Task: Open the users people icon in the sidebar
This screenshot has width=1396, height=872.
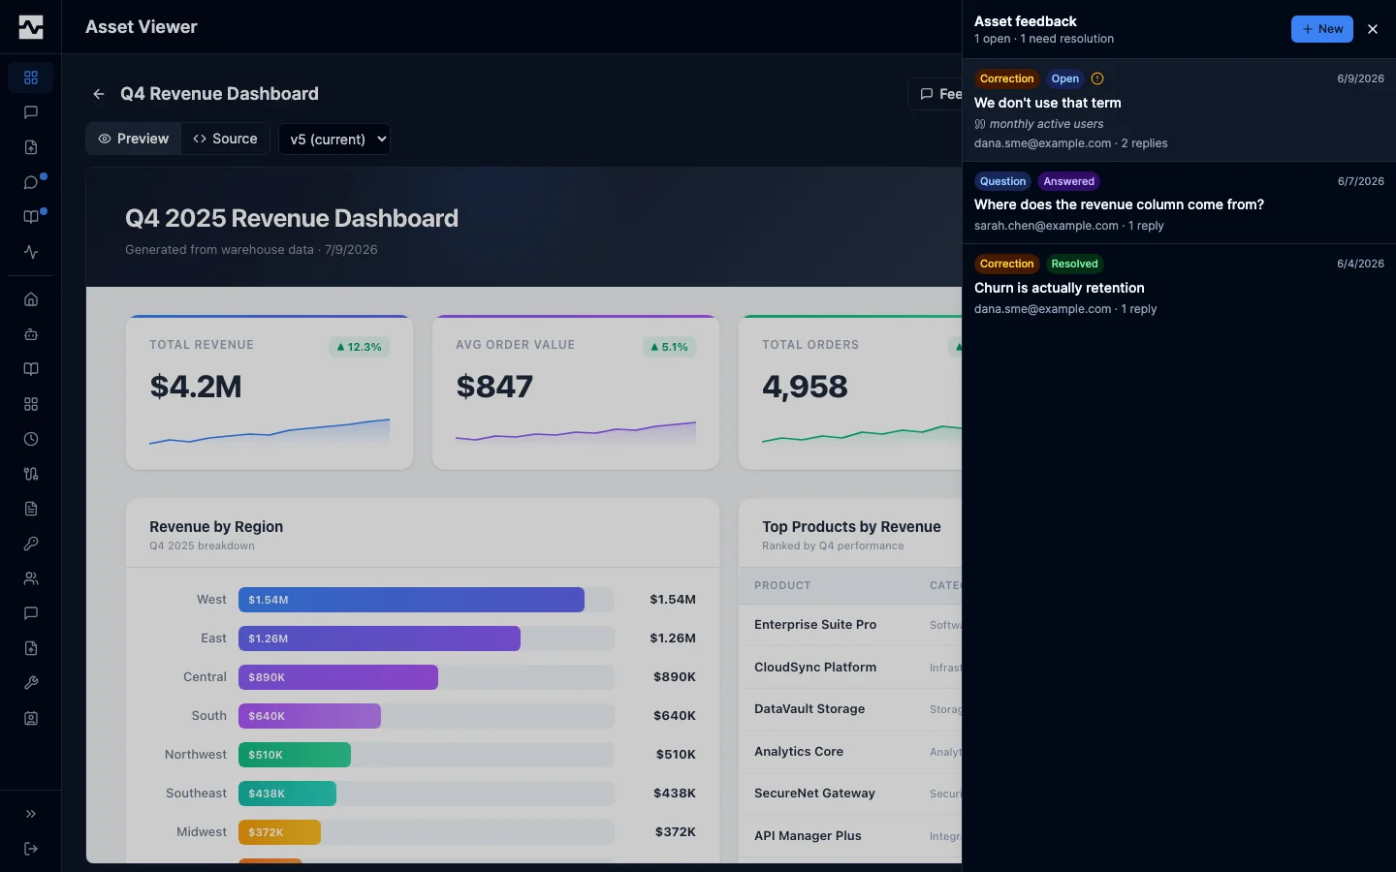Action: click(31, 578)
